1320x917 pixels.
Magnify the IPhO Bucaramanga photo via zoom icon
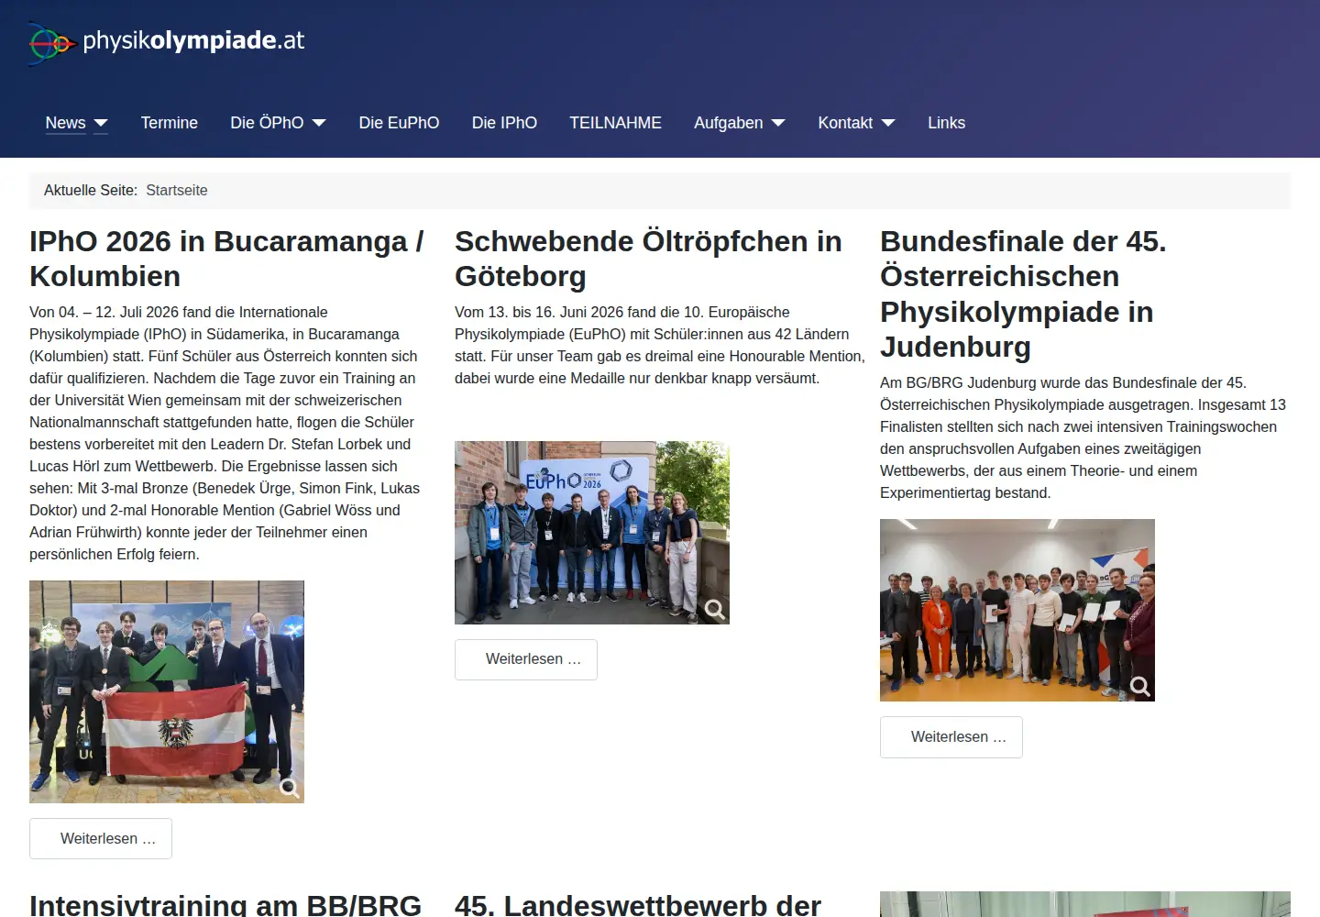(x=290, y=788)
